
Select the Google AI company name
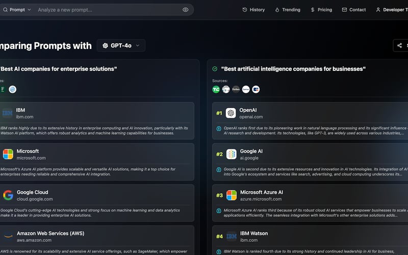[x=251, y=151]
